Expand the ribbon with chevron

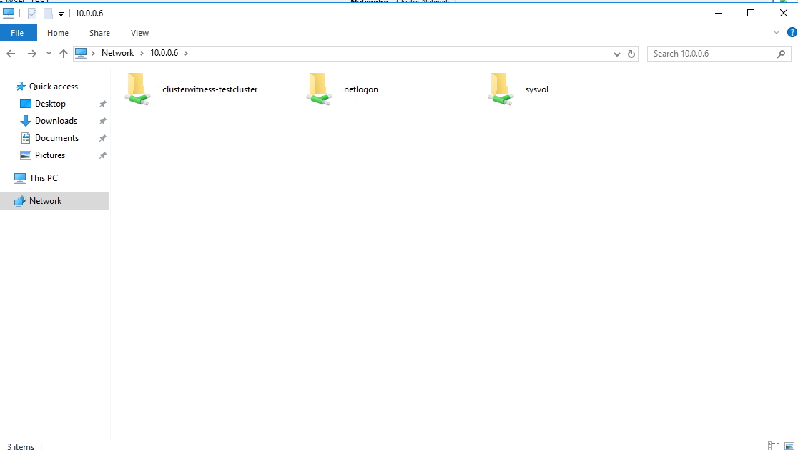pos(777,33)
